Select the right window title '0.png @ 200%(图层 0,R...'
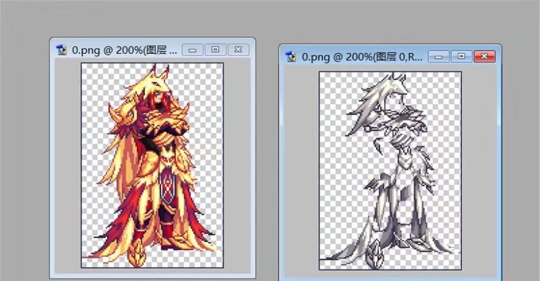Viewport: 540px width, 281px height. (362, 57)
